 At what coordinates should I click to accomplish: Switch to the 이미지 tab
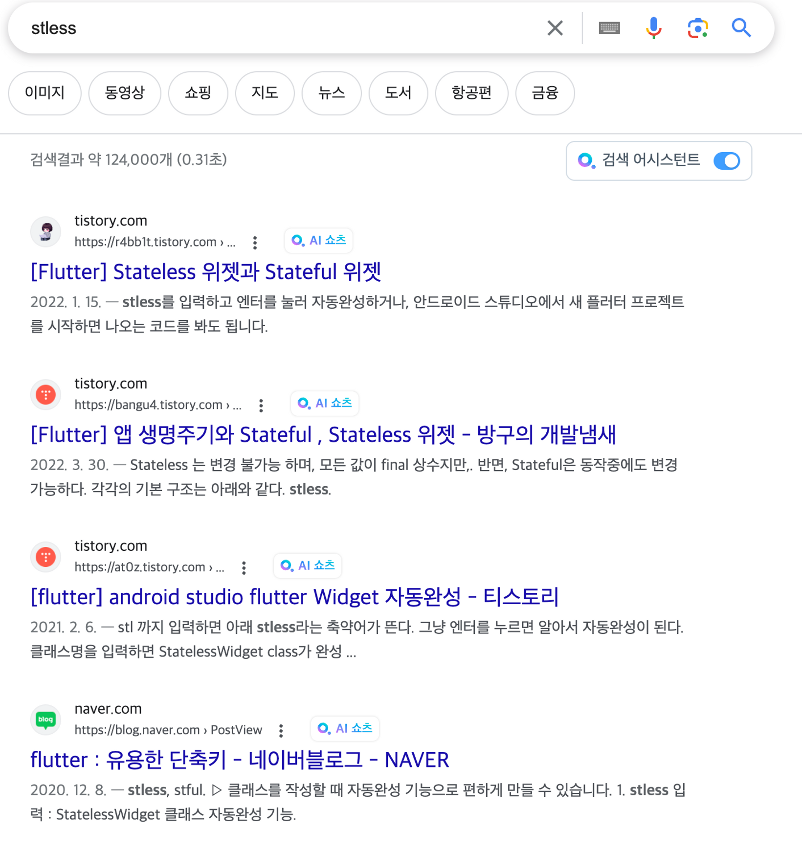(45, 93)
